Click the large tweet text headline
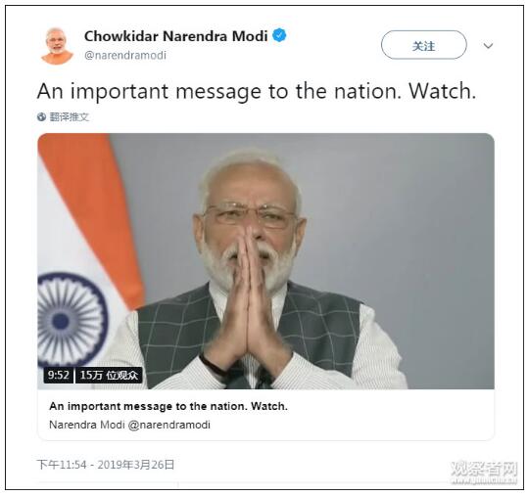The height and width of the screenshot is (496, 528). [257, 91]
